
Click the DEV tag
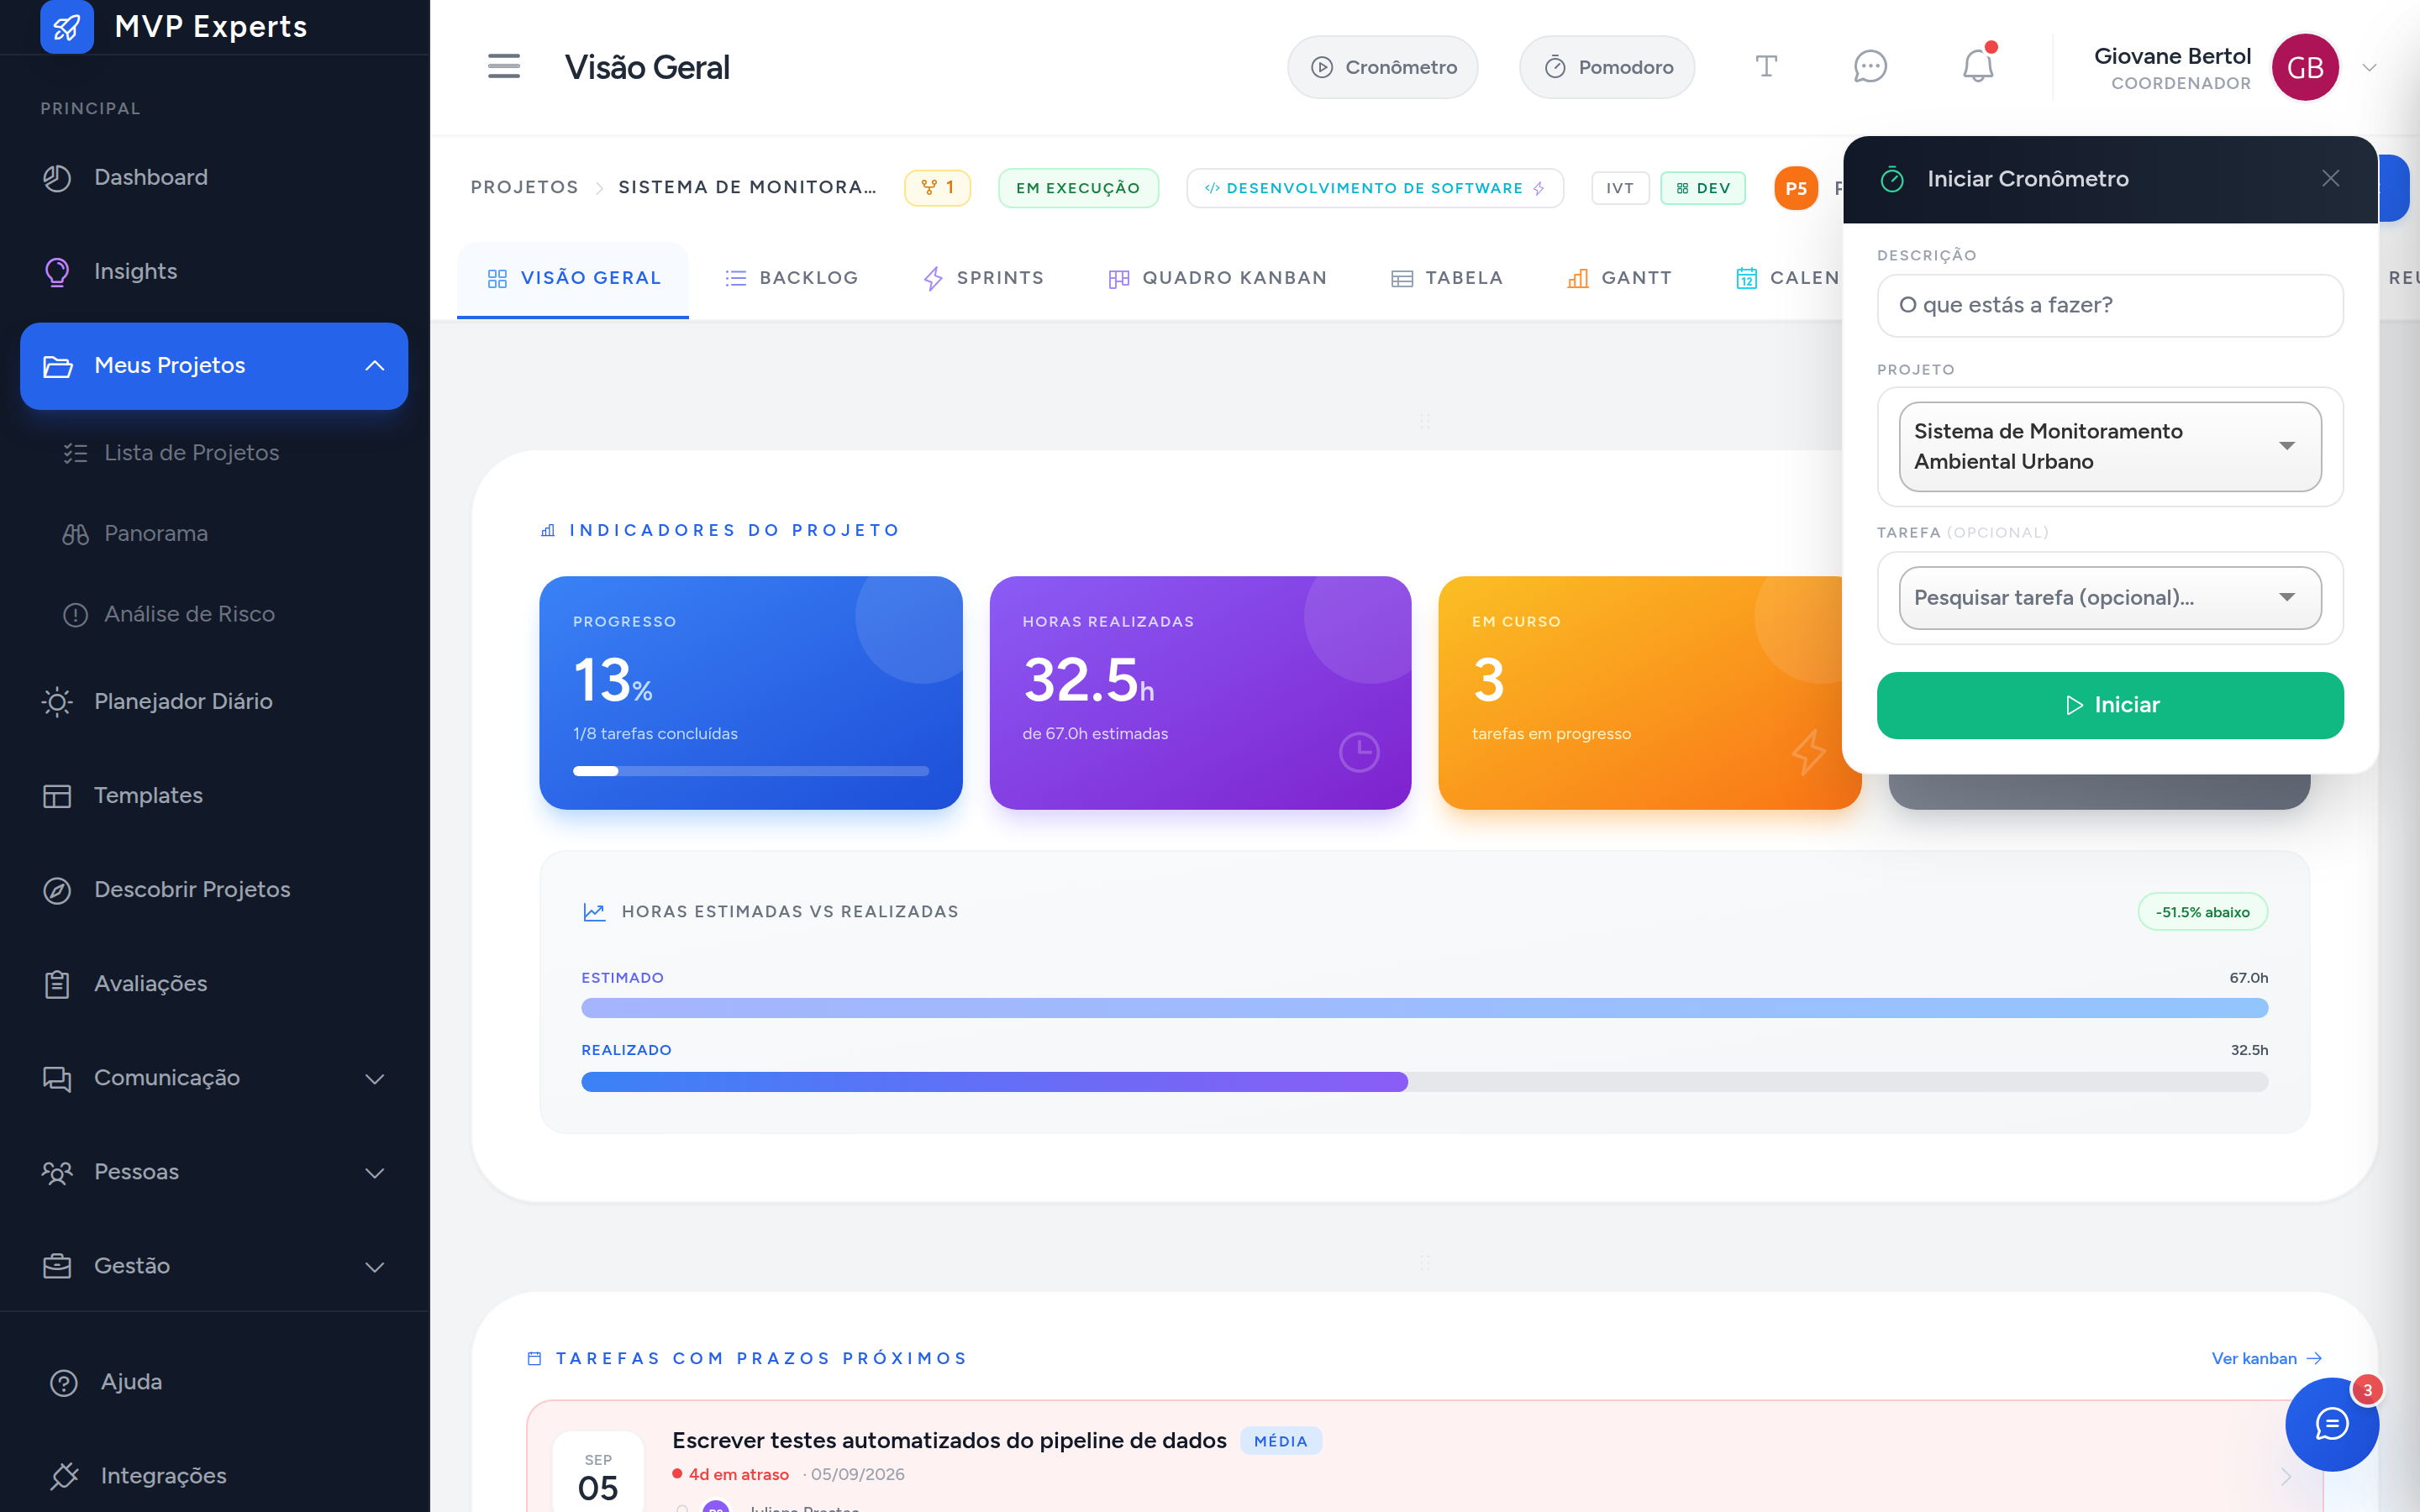pyautogui.click(x=1703, y=188)
